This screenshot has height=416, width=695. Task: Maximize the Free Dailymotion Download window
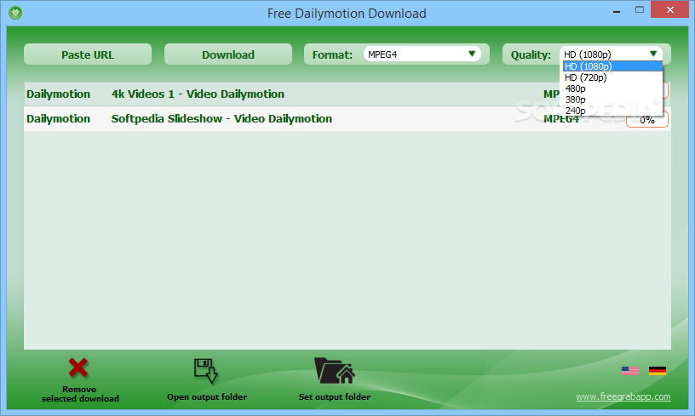pyautogui.click(x=639, y=9)
